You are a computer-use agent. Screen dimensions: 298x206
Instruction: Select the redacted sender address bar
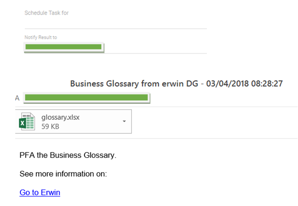point(86,98)
